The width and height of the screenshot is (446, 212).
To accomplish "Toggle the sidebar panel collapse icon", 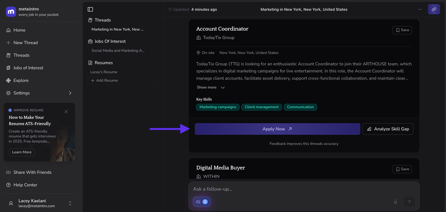I will (x=90, y=9).
